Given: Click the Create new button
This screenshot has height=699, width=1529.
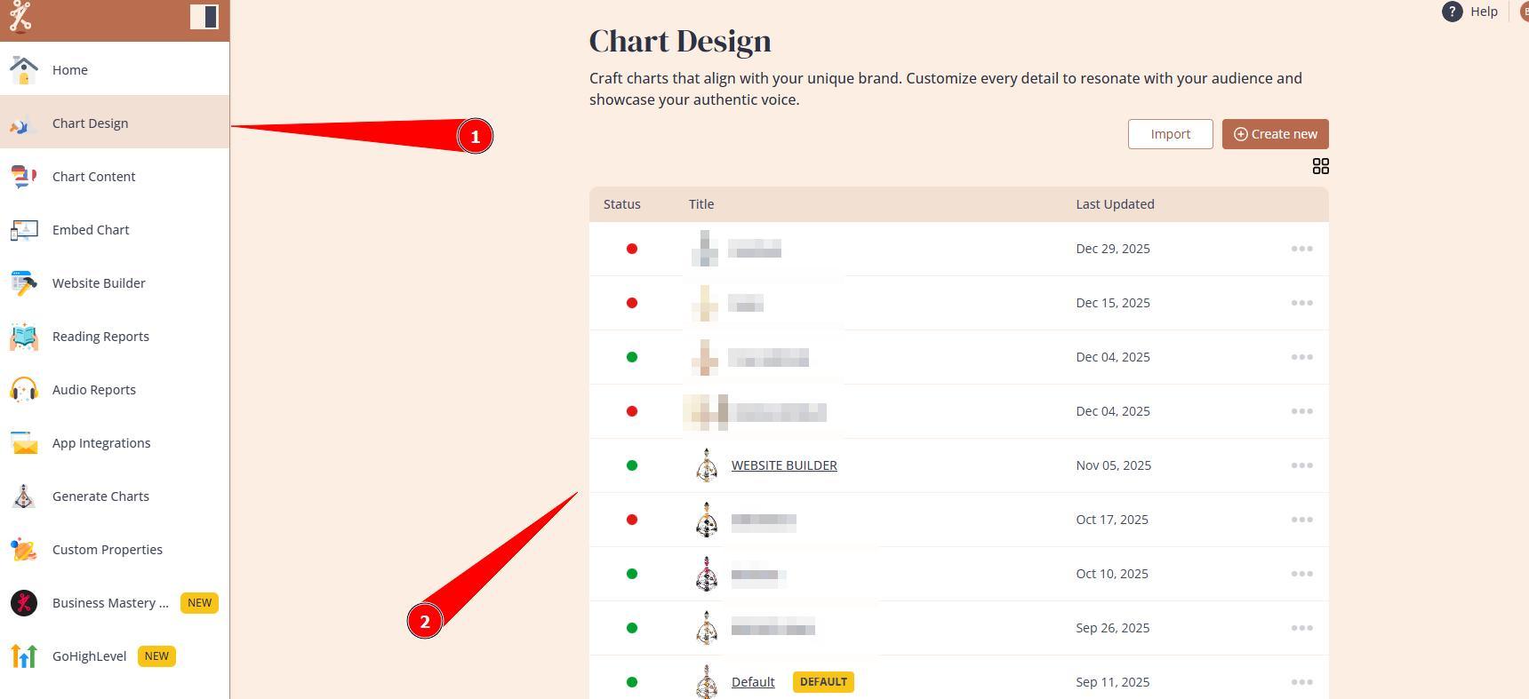Looking at the screenshot, I should coord(1275,134).
